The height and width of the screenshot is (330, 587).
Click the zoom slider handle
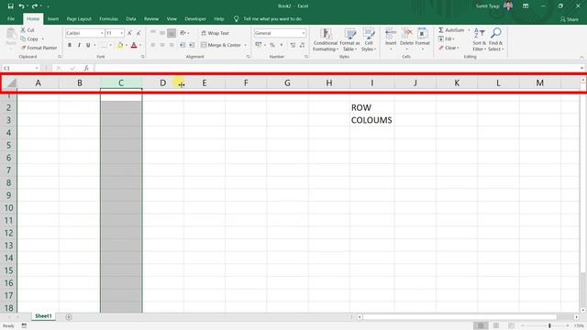click(x=549, y=326)
